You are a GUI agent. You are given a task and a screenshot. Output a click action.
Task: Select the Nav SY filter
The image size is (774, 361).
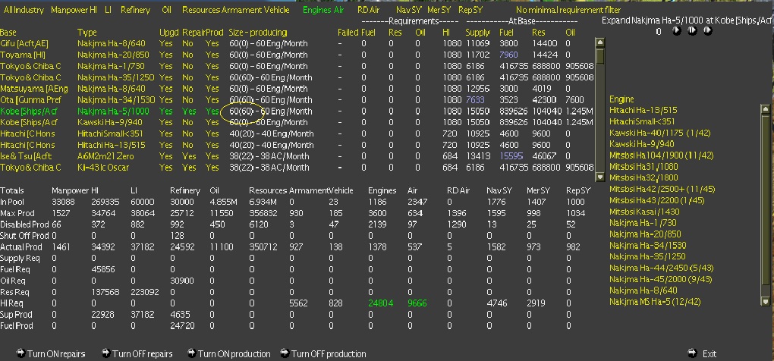click(x=409, y=10)
